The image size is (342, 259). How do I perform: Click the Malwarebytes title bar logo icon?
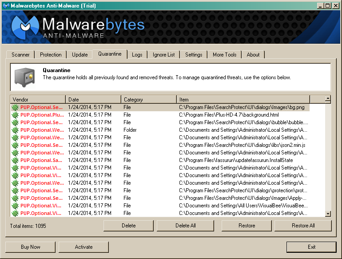[x=6, y=6]
